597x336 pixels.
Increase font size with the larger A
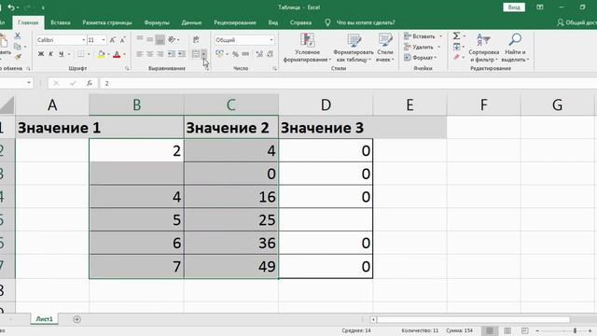(x=113, y=40)
